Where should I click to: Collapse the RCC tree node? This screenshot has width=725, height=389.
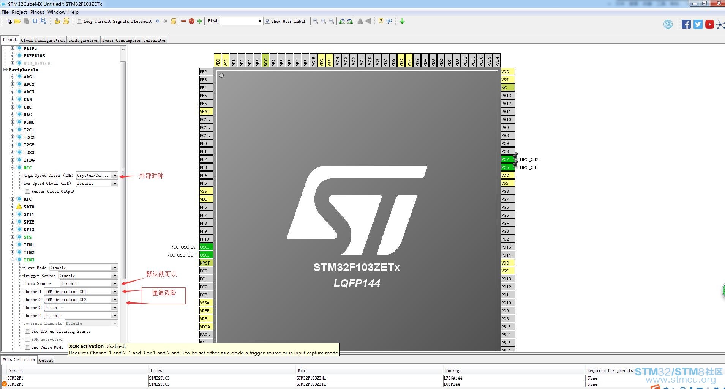coord(13,168)
